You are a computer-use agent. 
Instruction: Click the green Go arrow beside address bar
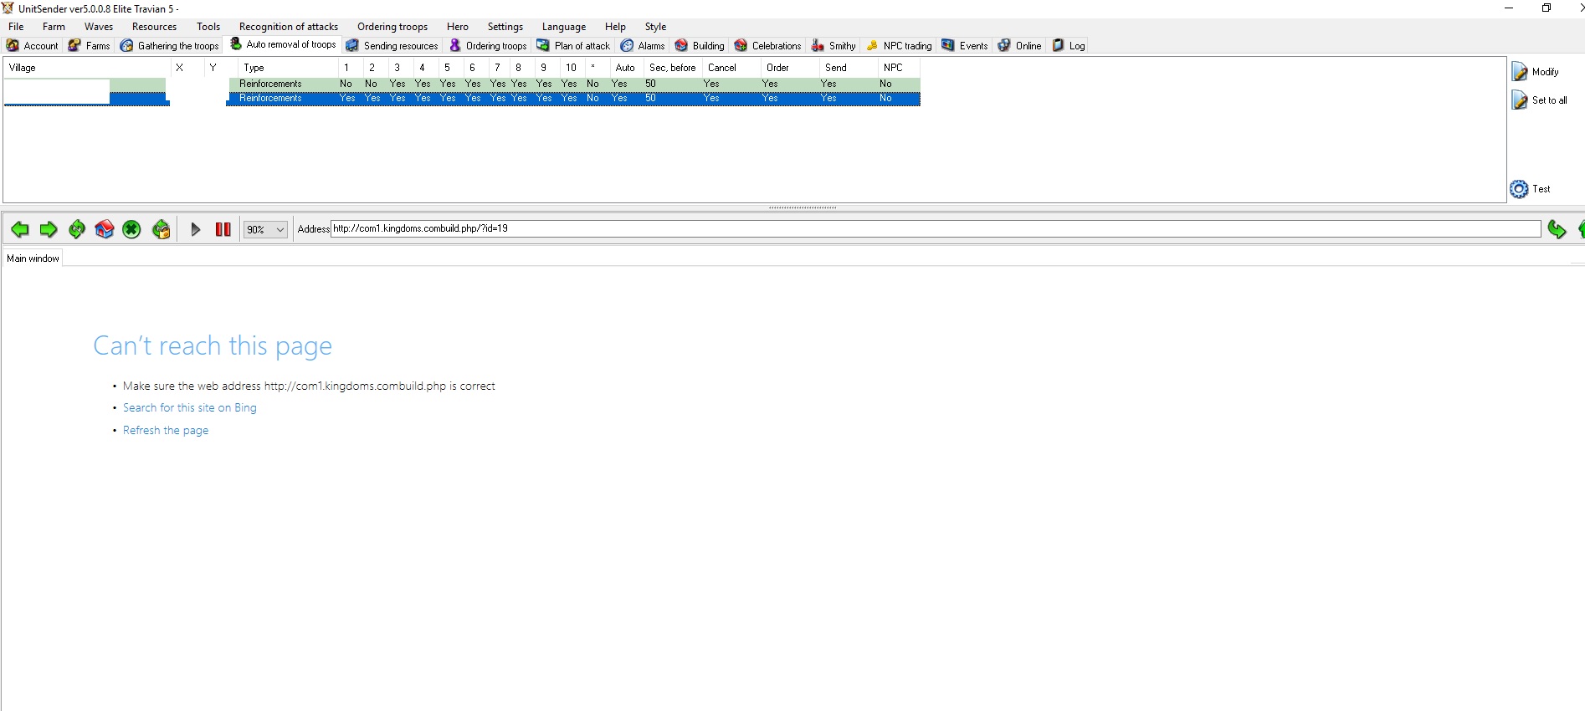[1557, 229]
